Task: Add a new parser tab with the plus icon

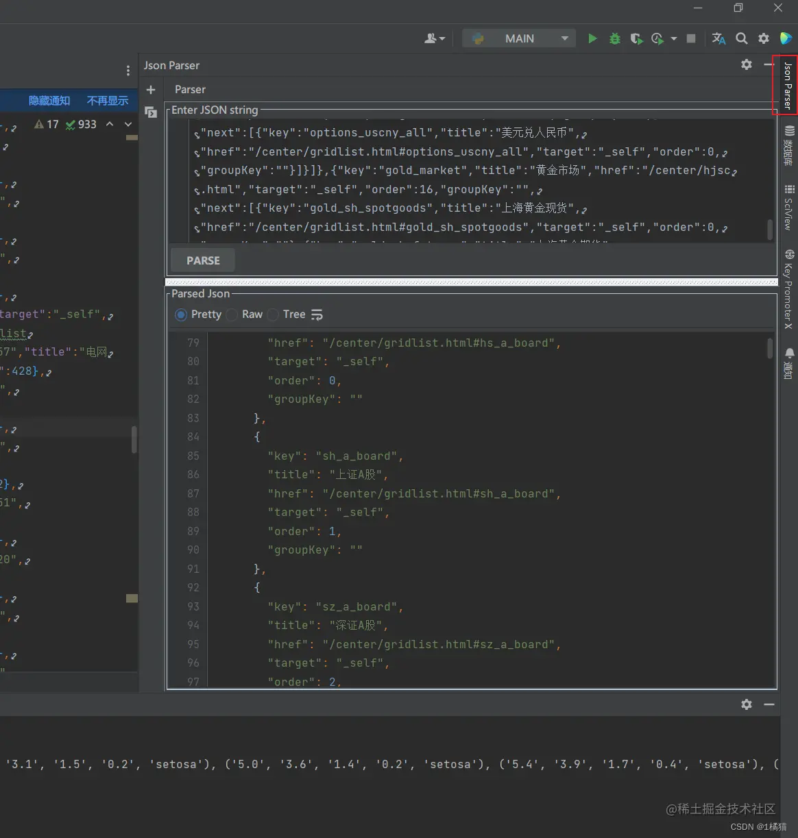Action: click(151, 90)
